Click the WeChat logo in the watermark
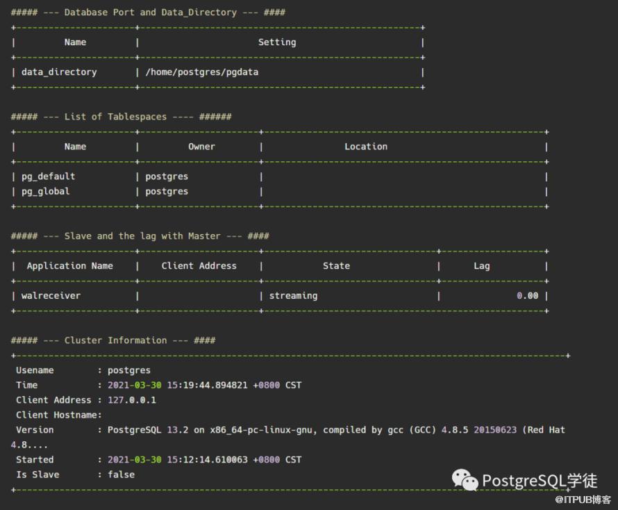 coord(465,480)
